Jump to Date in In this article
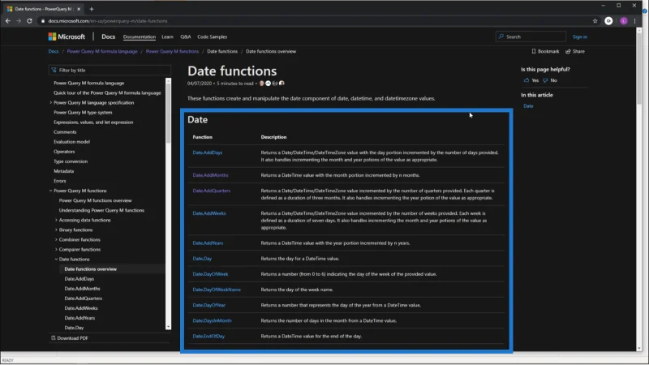Image resolution: width=649 pixels, height=365 pixels. (x=528, y=106)
